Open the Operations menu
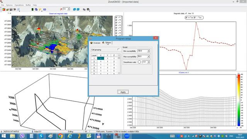Image resolution: width=247 pixels, height=139 pixels. (19, 5)
